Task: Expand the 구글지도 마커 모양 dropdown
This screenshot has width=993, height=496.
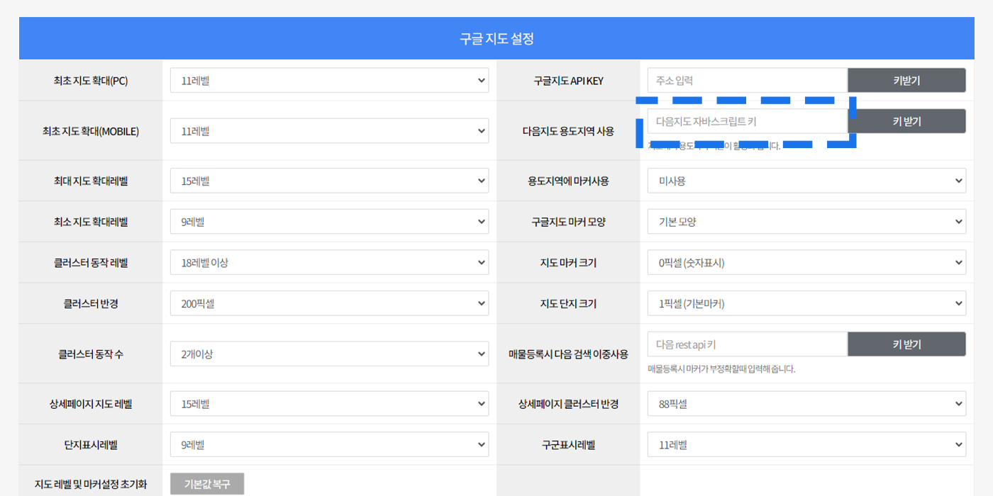Action: point(806,222)
